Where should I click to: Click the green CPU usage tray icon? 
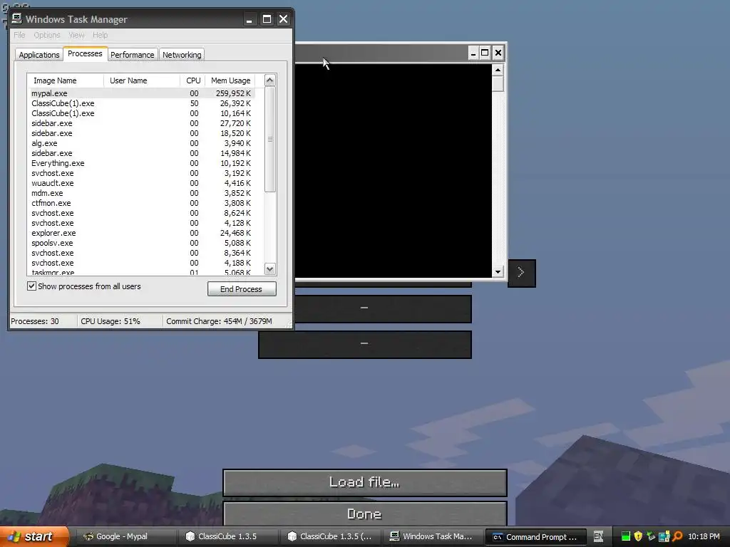626,536
